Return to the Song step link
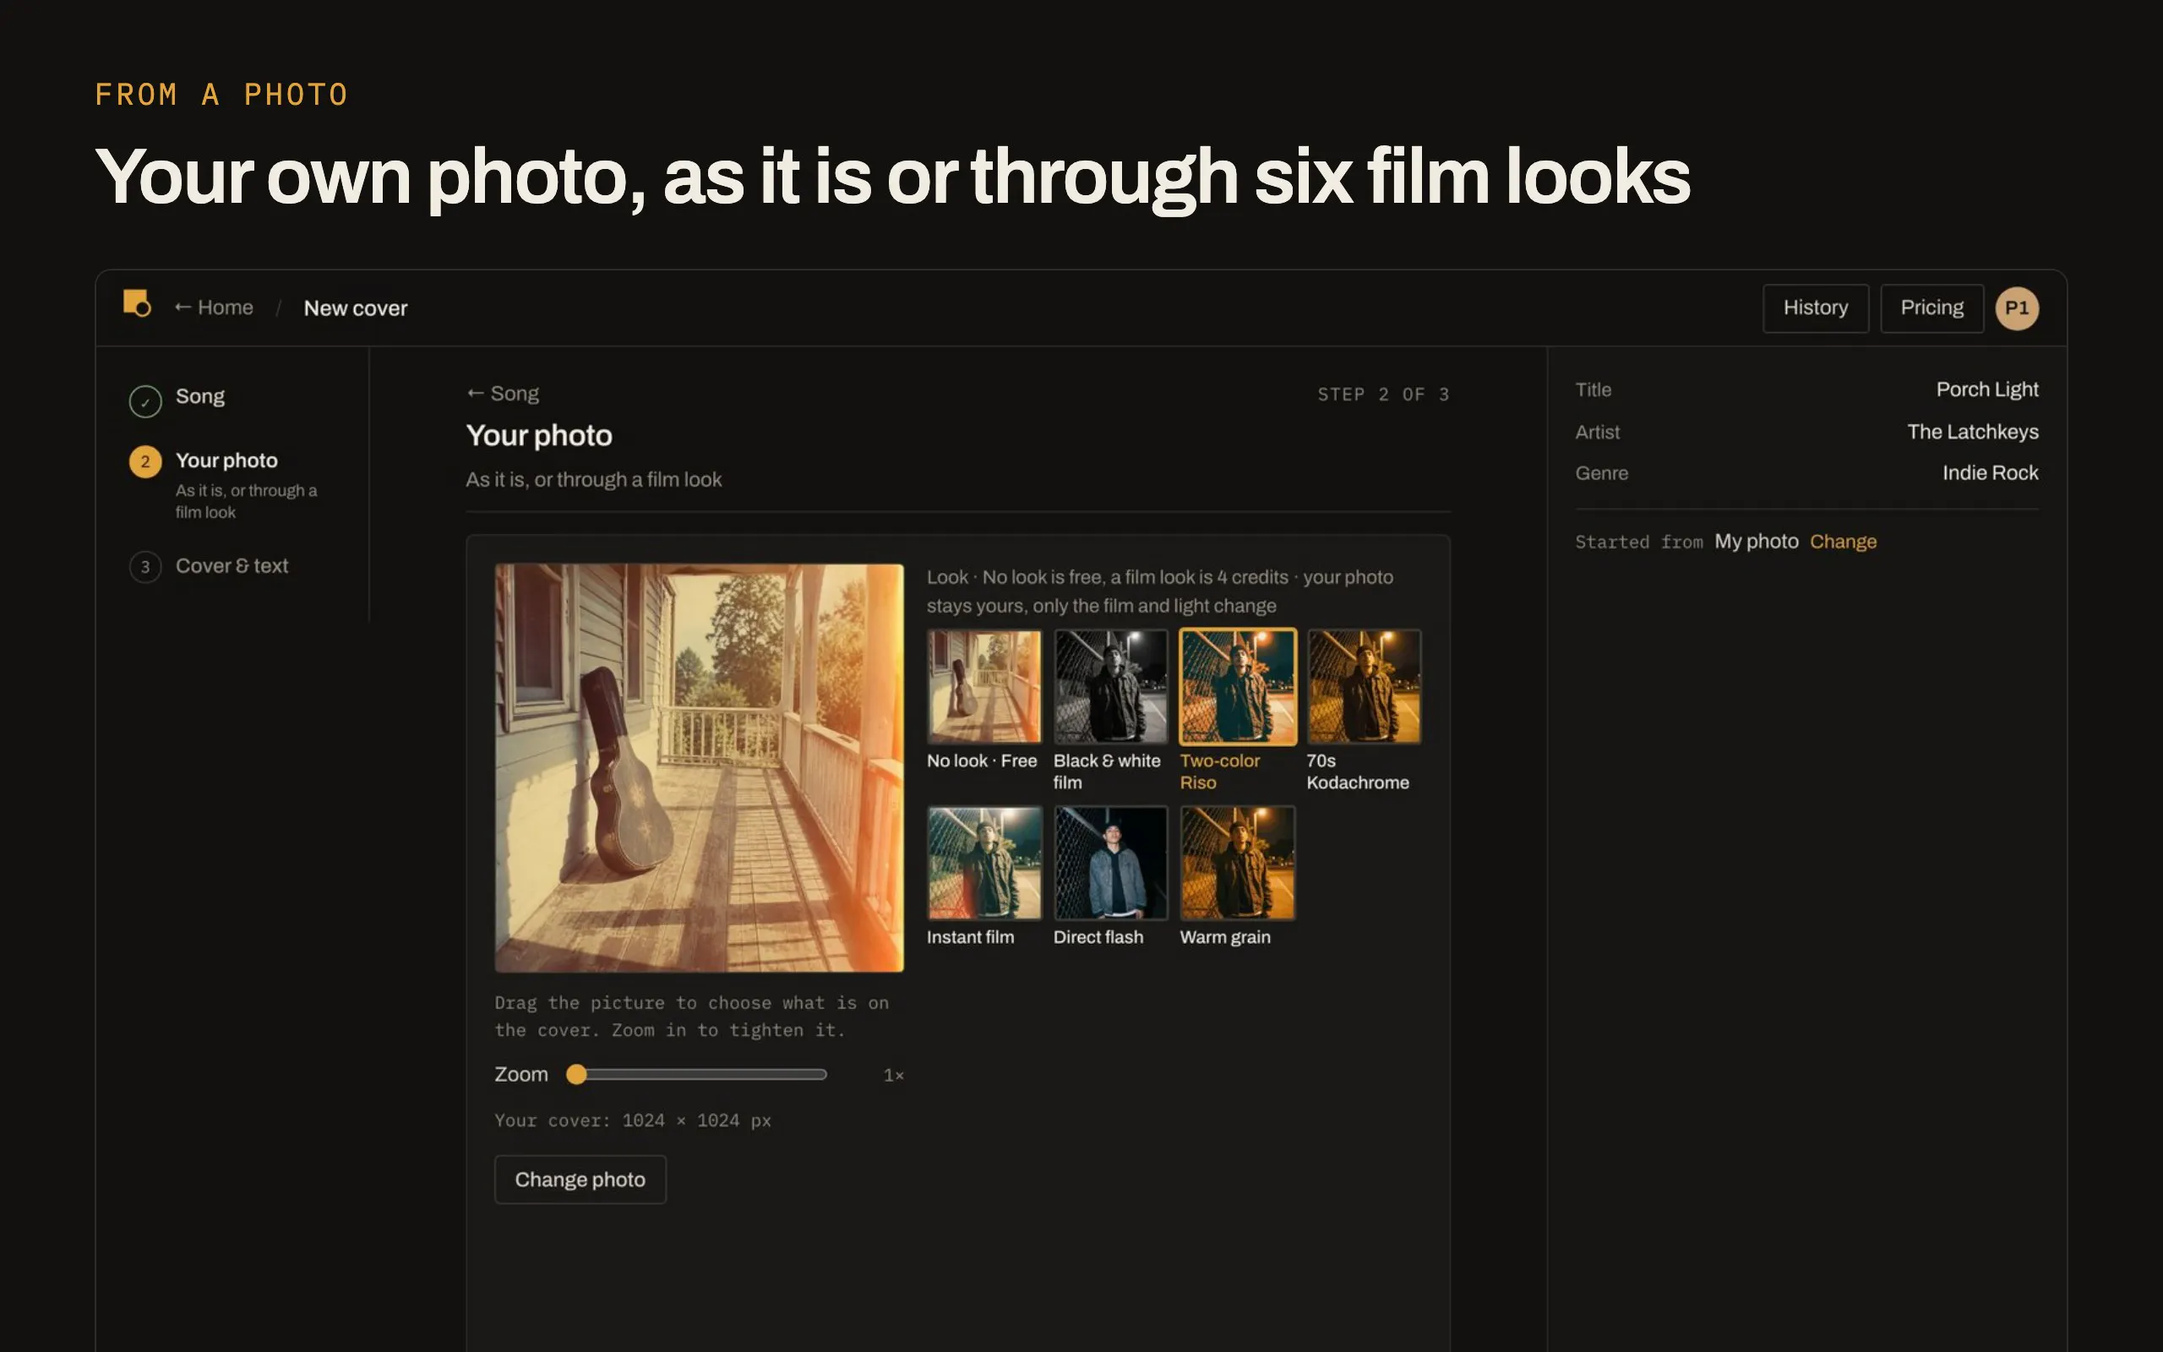Screen dimensions: 2163x1352 point(503,394)
